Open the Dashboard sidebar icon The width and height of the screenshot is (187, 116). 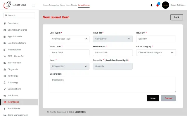pyautogui.click(x=5, y=23)
